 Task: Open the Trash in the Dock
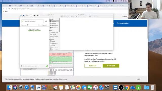click(x=152, y=87)
